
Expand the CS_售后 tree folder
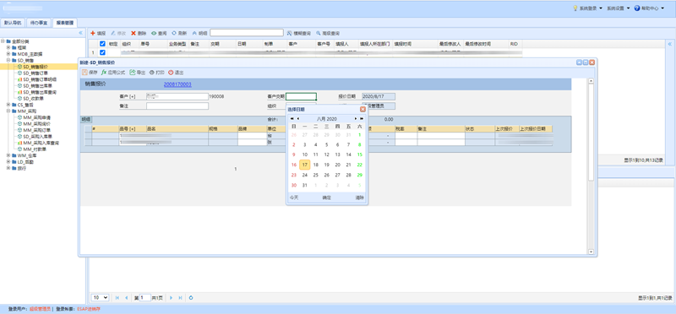pyautogui.click(x=8, y=105)
